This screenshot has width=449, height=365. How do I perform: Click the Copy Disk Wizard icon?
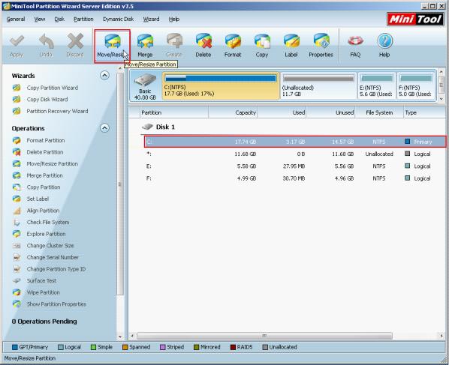(x=17, y=99)
